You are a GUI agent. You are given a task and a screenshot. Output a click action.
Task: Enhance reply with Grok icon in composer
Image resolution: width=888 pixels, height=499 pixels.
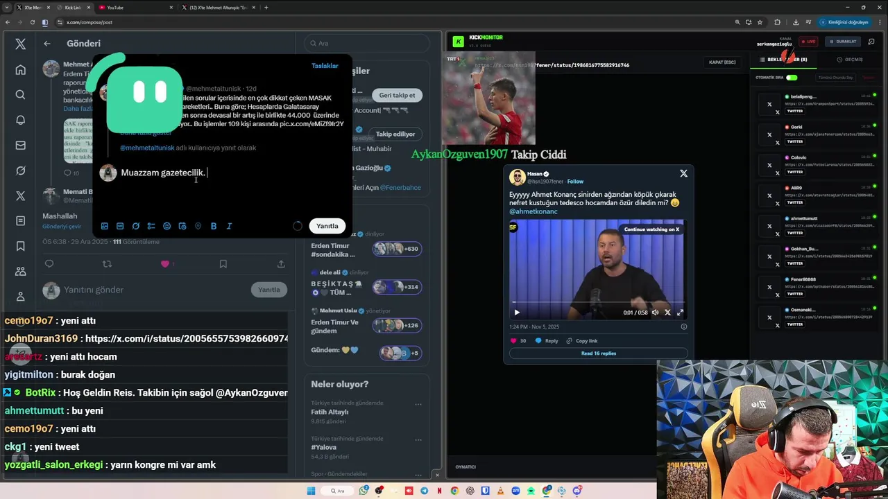click(x=136, y=226)
